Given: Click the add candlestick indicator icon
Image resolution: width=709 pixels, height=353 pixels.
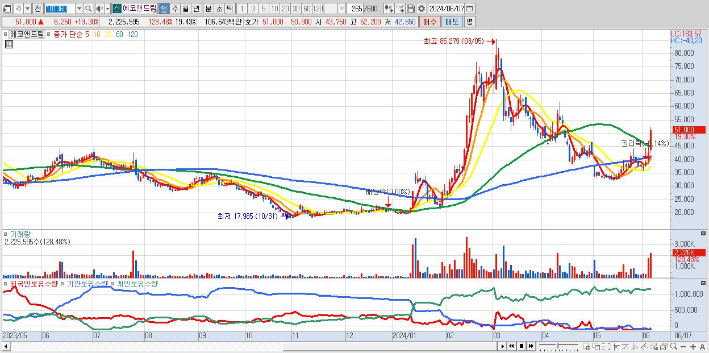Looking at the screenshot, I should click(x=389, y=9).
